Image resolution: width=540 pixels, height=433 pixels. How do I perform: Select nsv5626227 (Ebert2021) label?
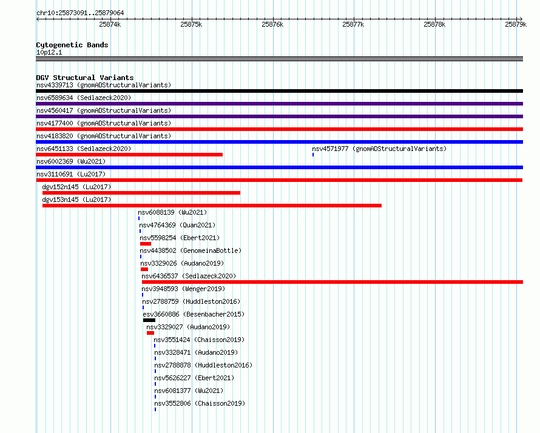195,378
